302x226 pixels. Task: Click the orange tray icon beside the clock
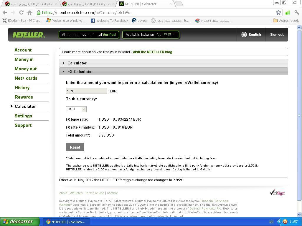click(x=285, y=222)
